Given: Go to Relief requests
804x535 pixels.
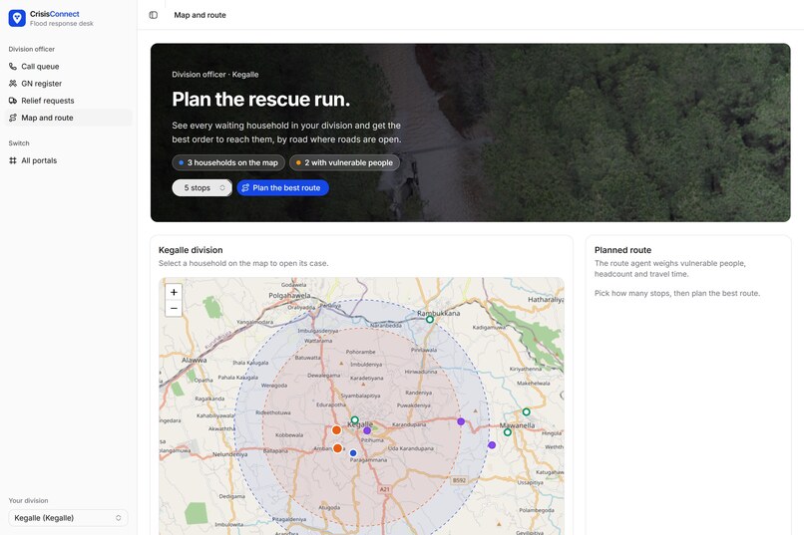Looking at the screenshot, I should click(68, 101).
